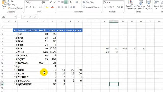163x92 pixels.
Task: Click the QUOTIENT cell
Action: pos(28,84)
